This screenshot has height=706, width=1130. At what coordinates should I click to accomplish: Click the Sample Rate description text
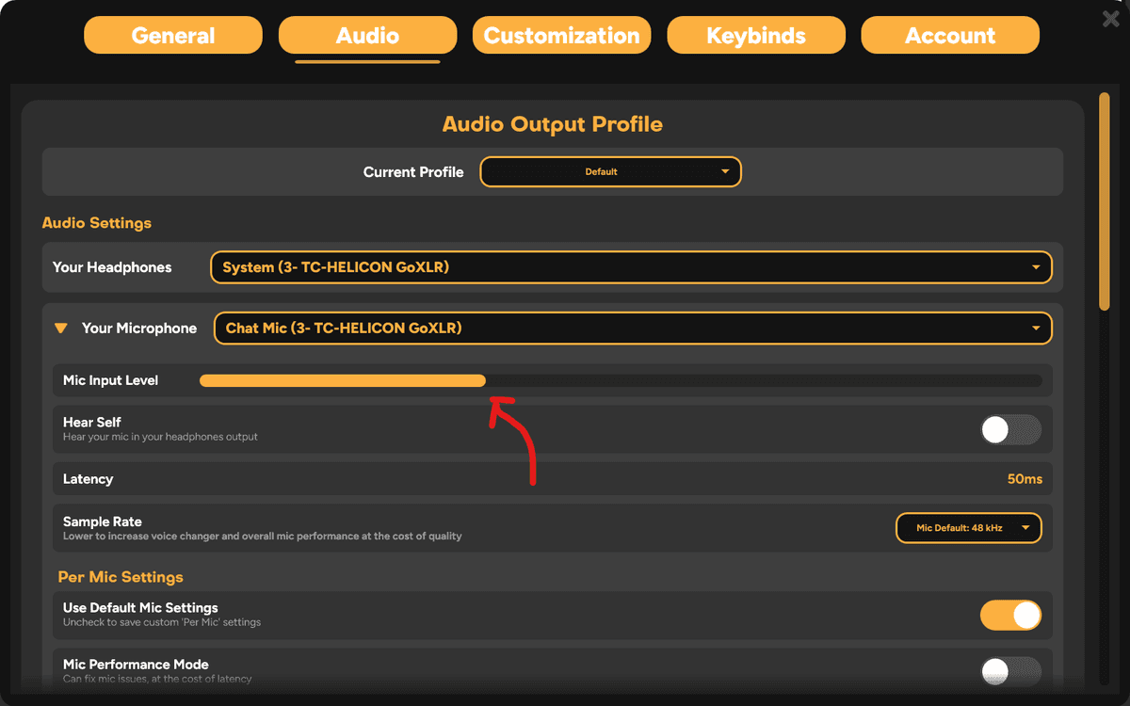tap(263, 537)
